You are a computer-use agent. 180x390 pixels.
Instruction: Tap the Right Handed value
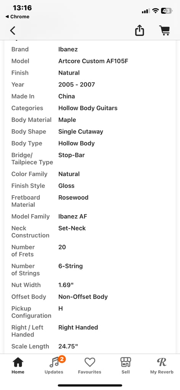tap(78, 327)
